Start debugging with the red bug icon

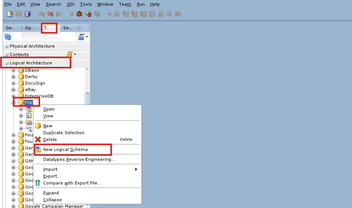(x=79, y=14)
